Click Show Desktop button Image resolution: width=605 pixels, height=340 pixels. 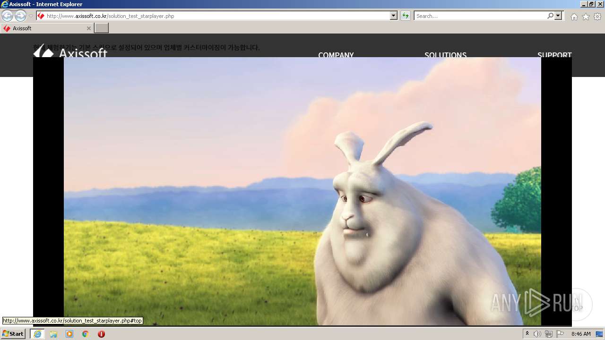(x=600, y=334)
